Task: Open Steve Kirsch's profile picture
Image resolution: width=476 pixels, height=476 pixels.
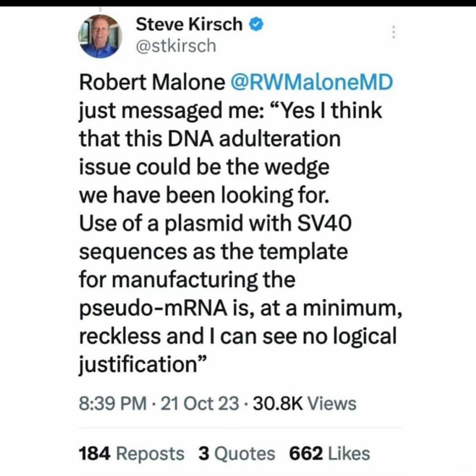Action: [100, 36]
